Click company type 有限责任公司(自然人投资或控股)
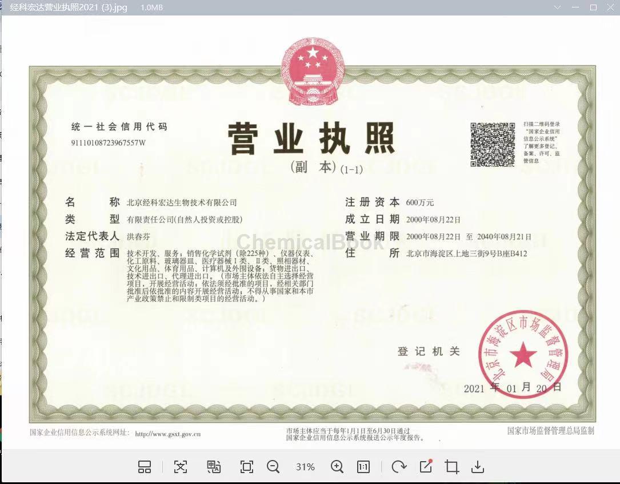The image size is (620, 484). pos(185,220)
